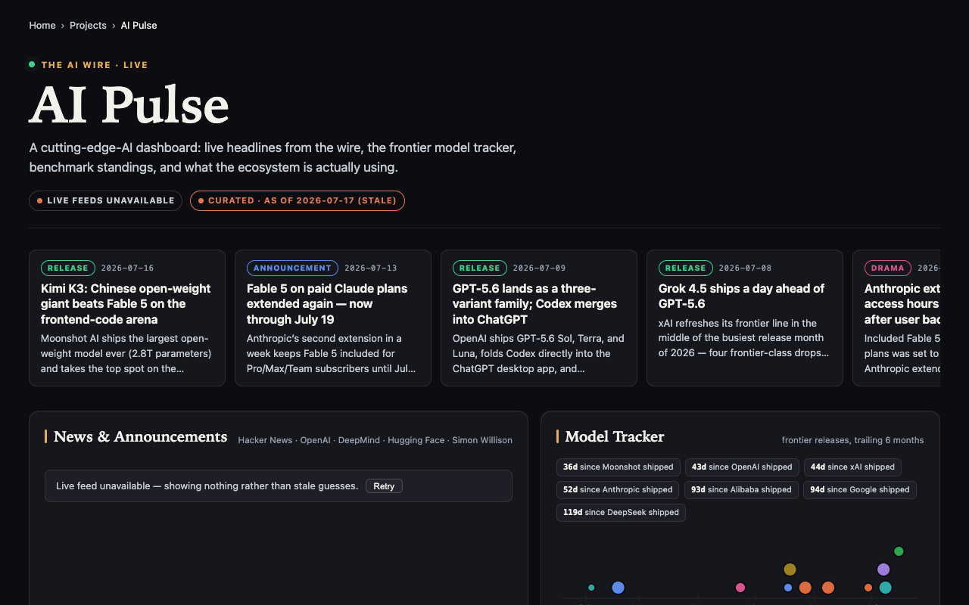
Task: Click the large teal dot below the purple dot
Action: (x=885, y=588)
